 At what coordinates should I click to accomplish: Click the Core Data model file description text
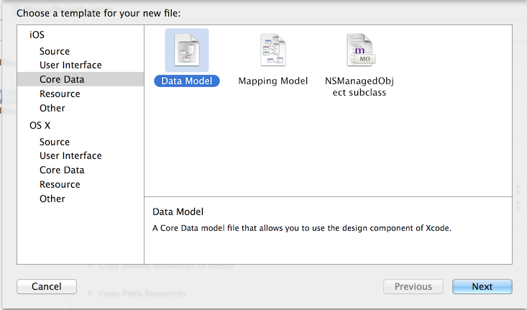pos(302,228)
